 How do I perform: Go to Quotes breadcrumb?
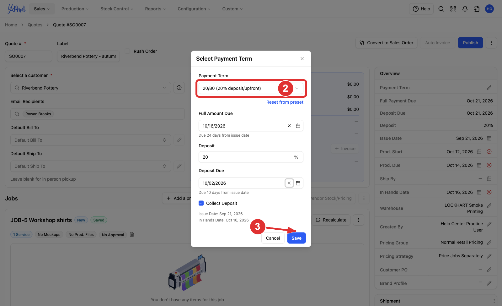tap(35, 25)
